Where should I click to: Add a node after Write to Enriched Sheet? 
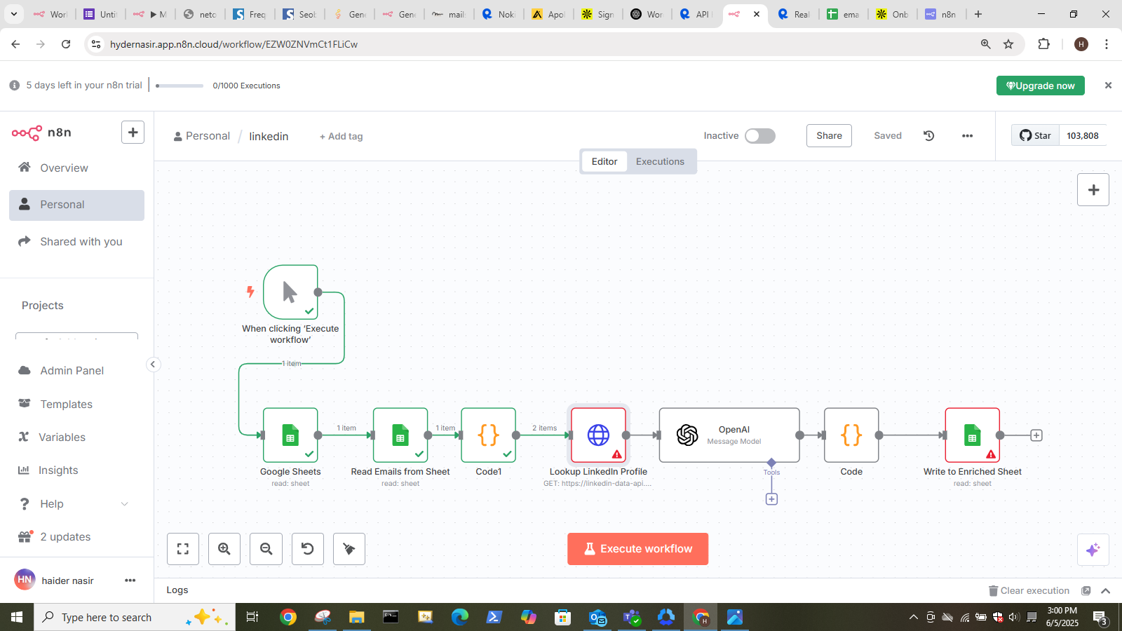[1036, 435]
